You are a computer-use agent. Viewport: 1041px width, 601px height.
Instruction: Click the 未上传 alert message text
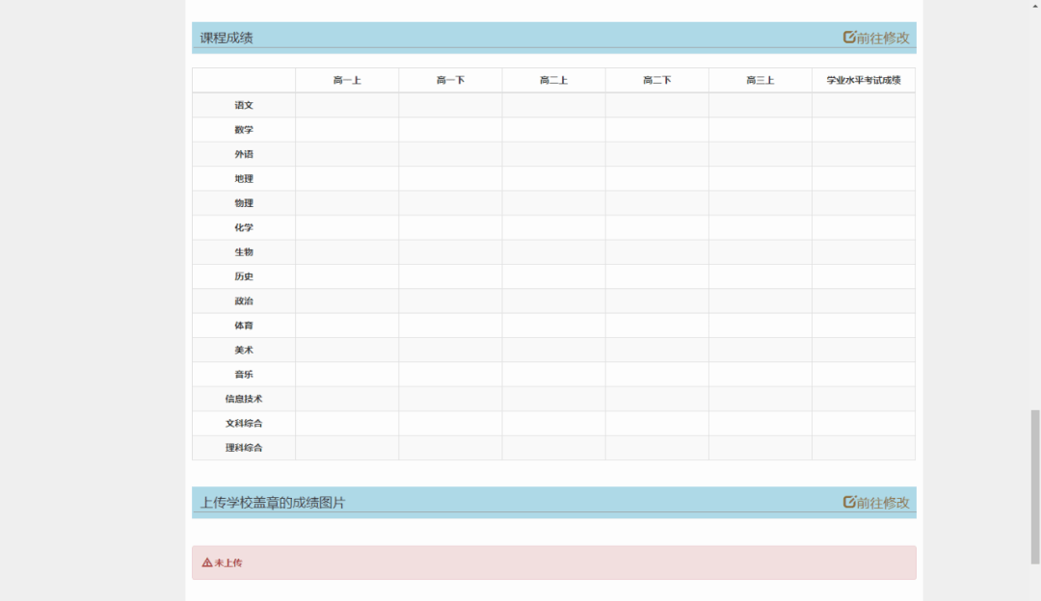click(228, 562)
